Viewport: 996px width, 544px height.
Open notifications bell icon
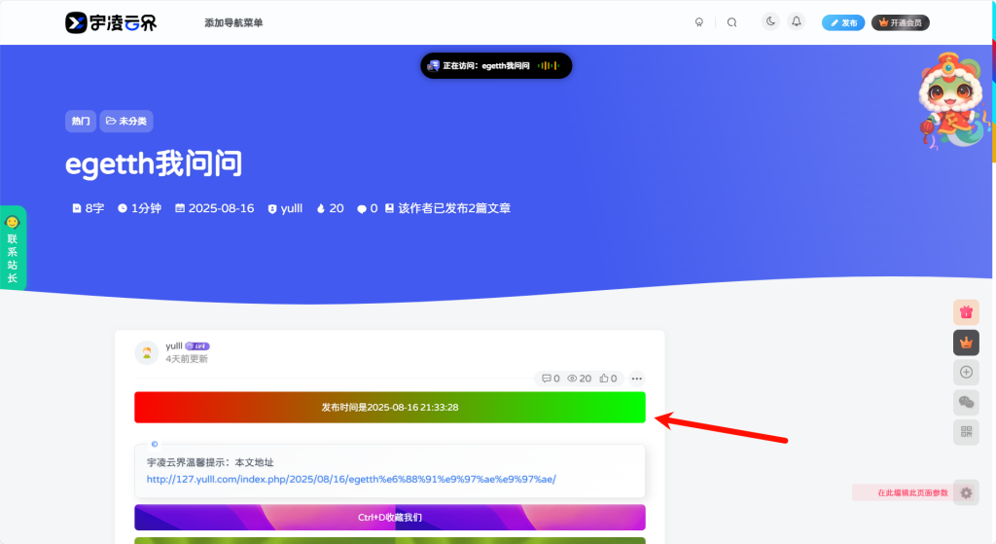[x=796, y=21]
